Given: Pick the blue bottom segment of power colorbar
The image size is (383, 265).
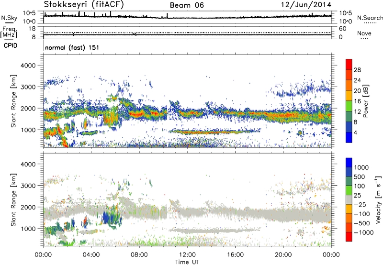Looking at the screenshot, I should point(349,137).
